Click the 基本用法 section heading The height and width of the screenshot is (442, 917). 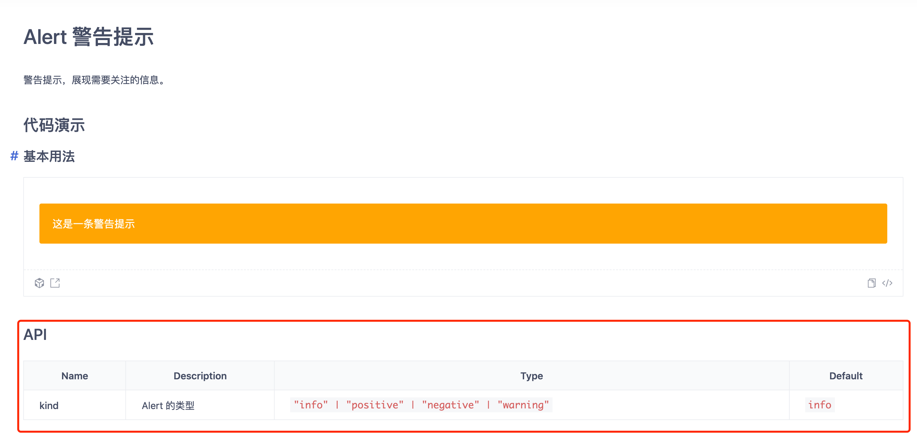(49, 156)
